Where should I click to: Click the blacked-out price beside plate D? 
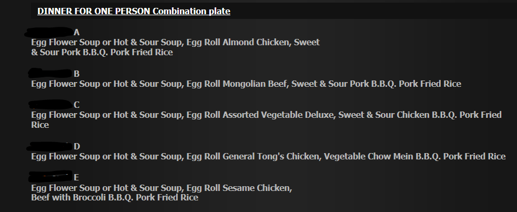click(x=50, y=146)
